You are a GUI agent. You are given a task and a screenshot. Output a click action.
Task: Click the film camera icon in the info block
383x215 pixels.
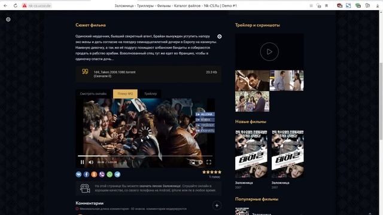point(85,188)
